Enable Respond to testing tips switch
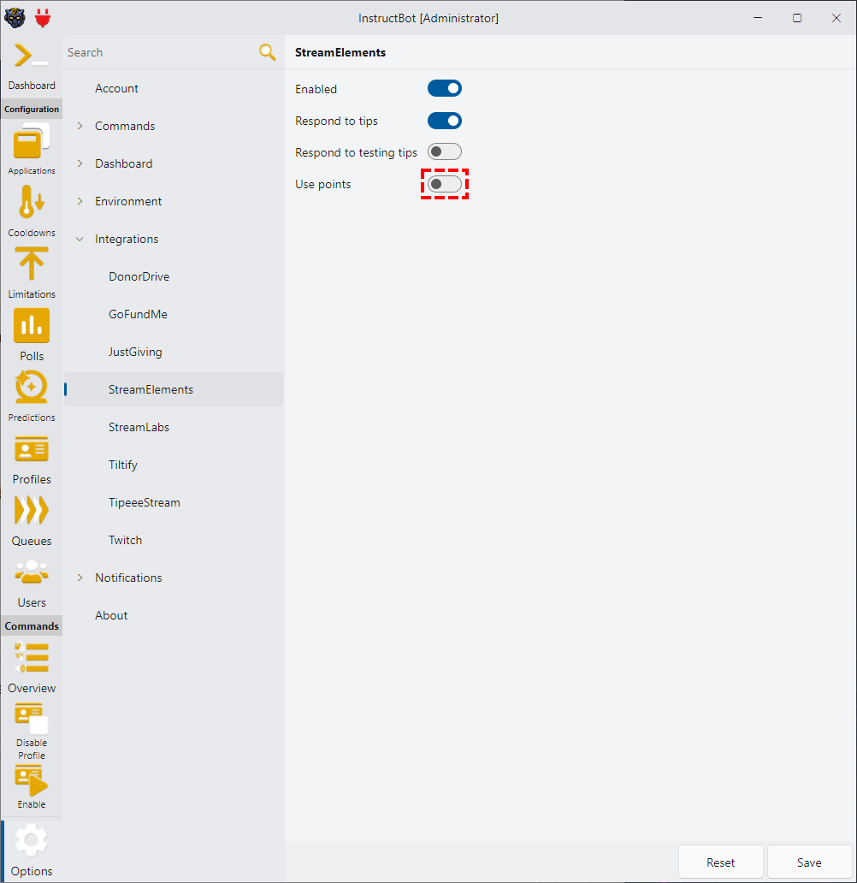857x883 pixels. click(x=444, y=152)
